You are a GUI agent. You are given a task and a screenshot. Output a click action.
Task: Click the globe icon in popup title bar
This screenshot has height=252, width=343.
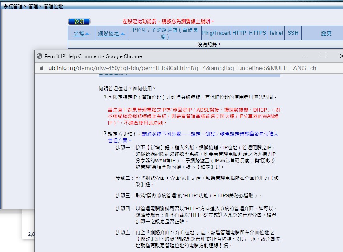coord(39,56)
